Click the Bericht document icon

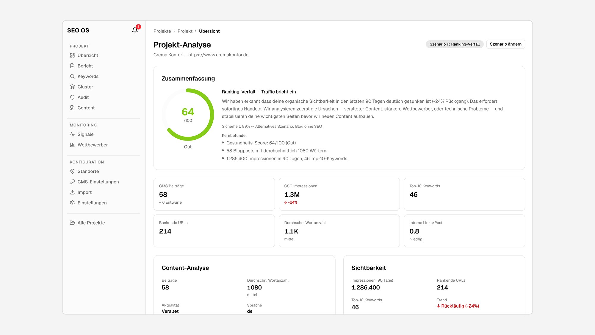72,66
